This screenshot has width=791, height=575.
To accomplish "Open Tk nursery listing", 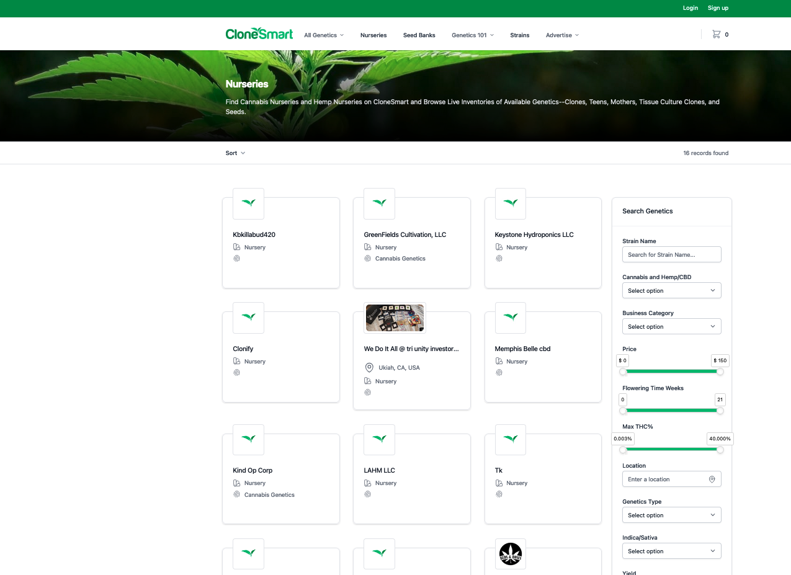I will pos(499,470).
